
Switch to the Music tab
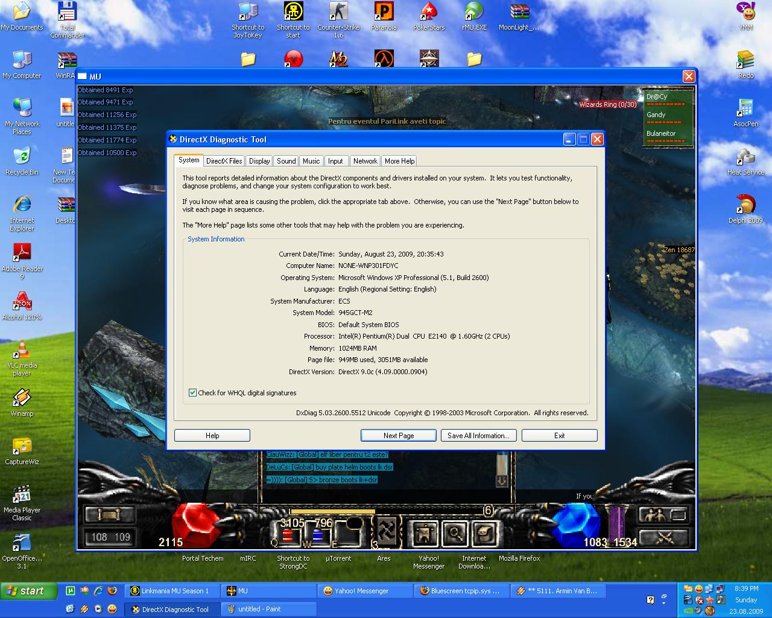pyautogui.click(x=311, y=161)
